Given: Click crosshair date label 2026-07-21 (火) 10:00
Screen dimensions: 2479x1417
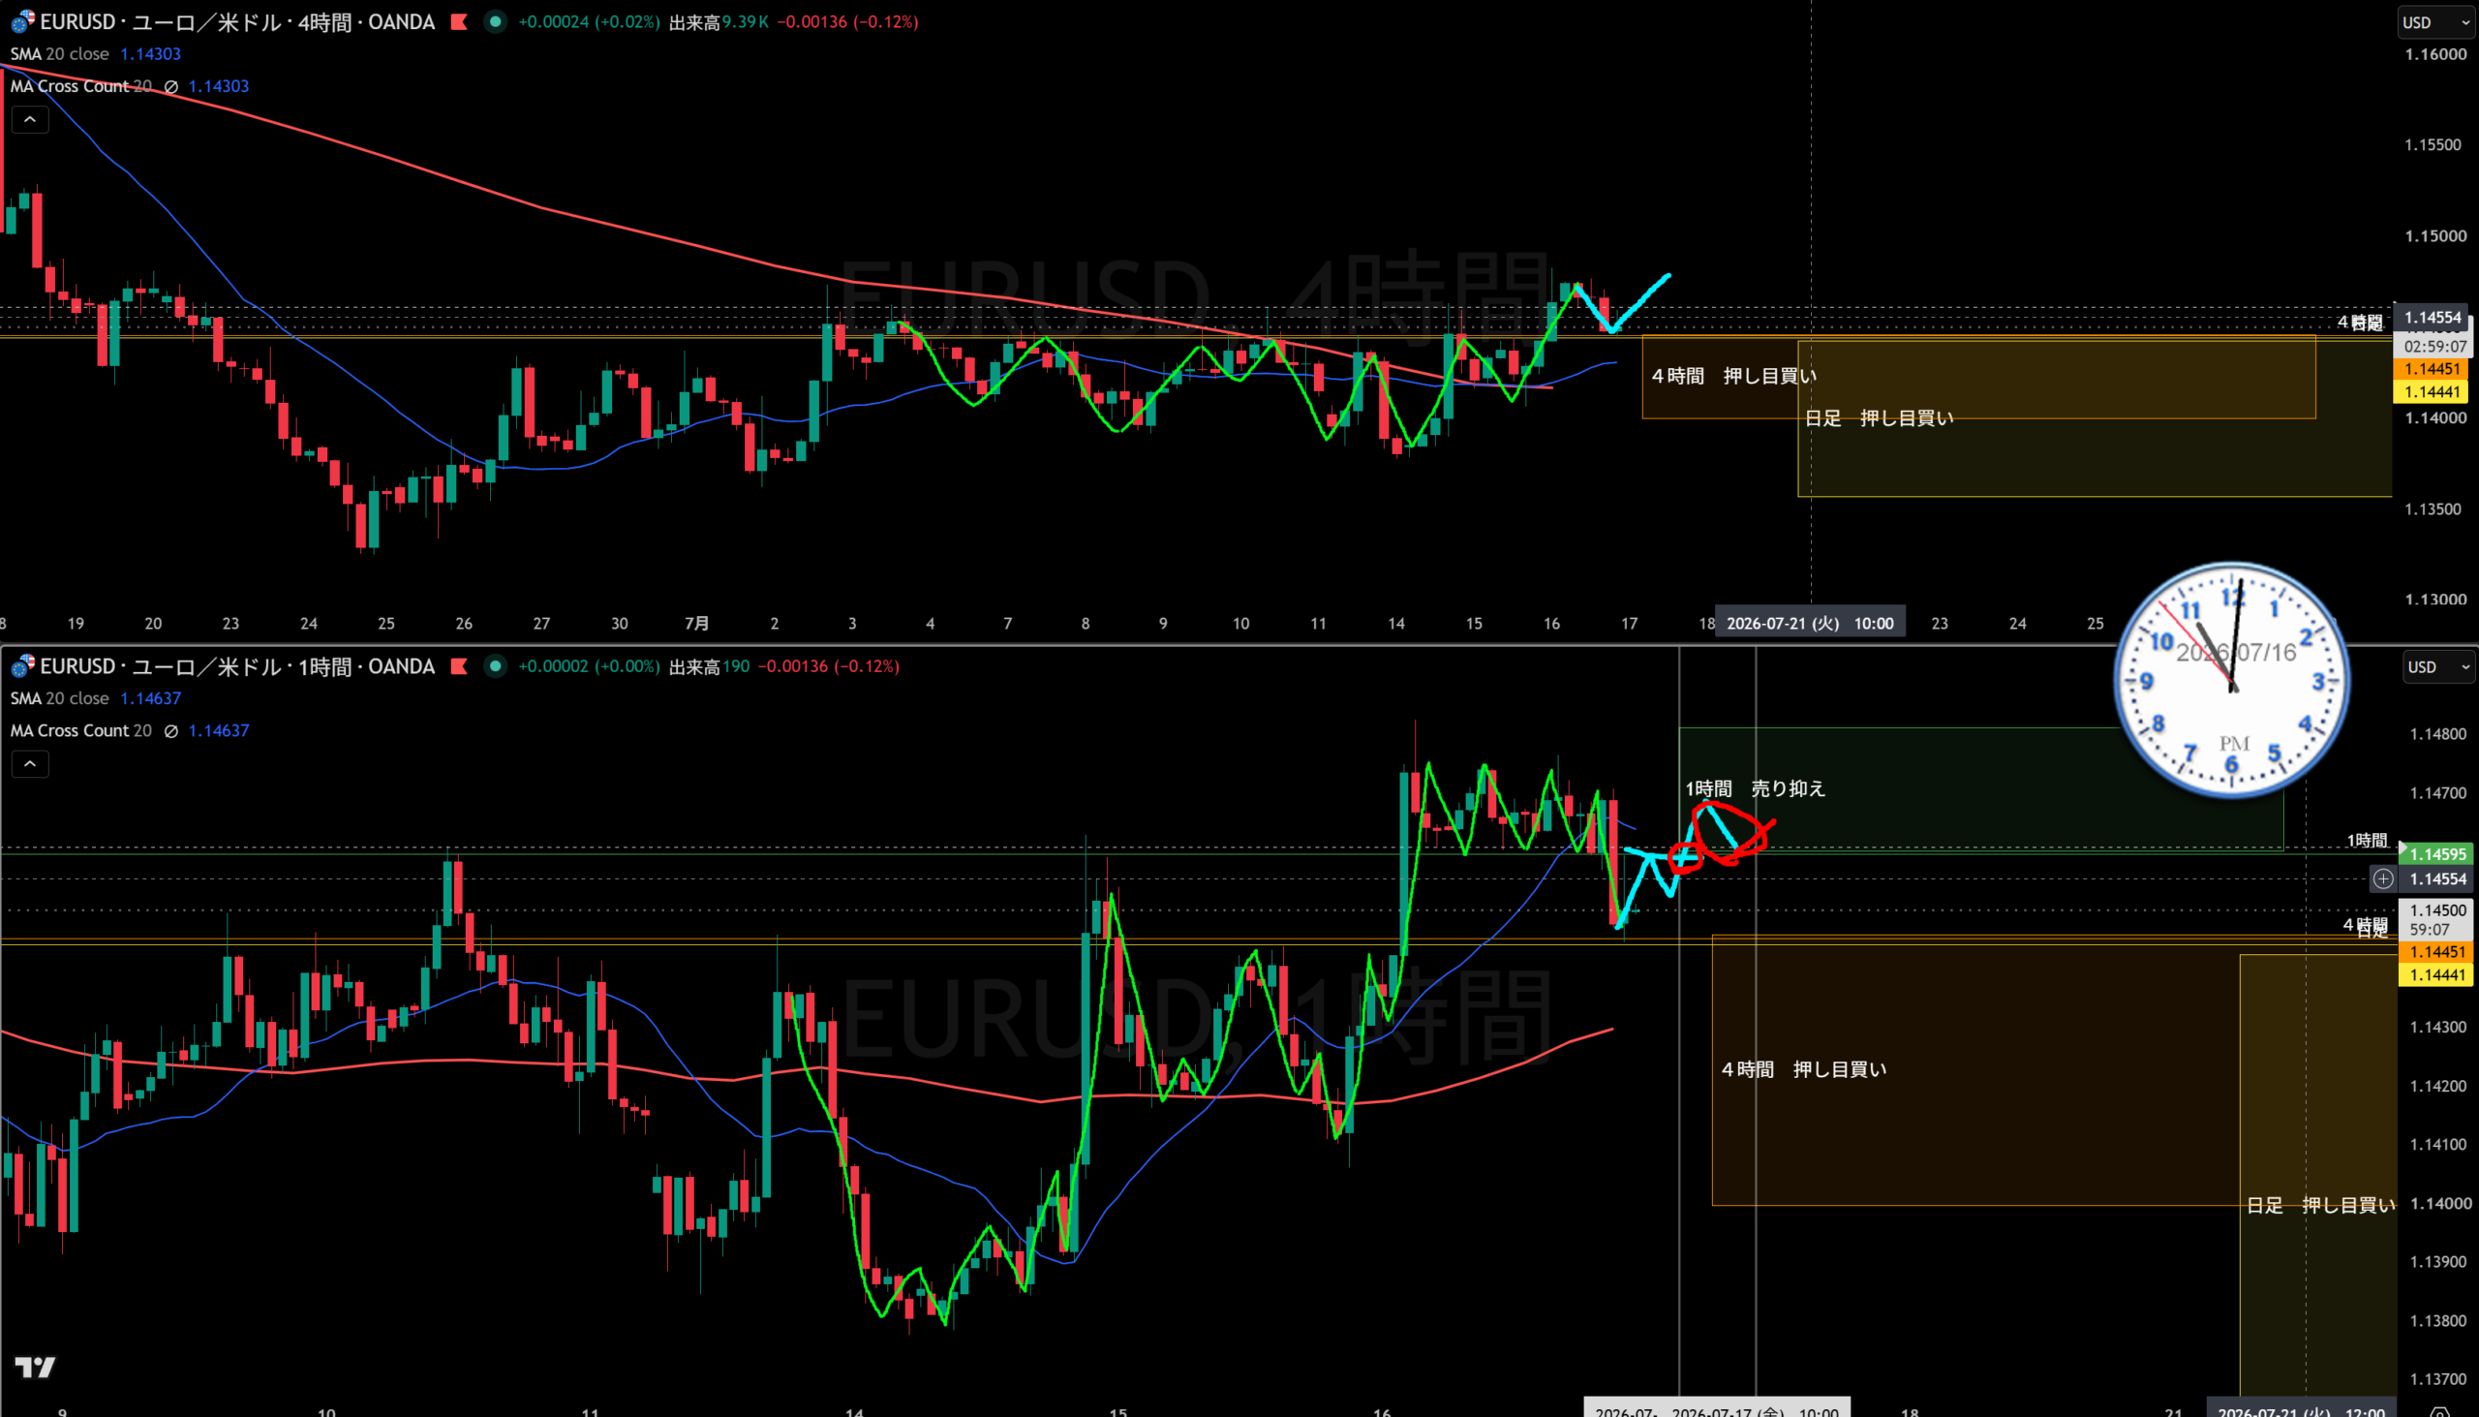Looking at the screenshot, I should pyautogui.click(x=1810, y=623).
